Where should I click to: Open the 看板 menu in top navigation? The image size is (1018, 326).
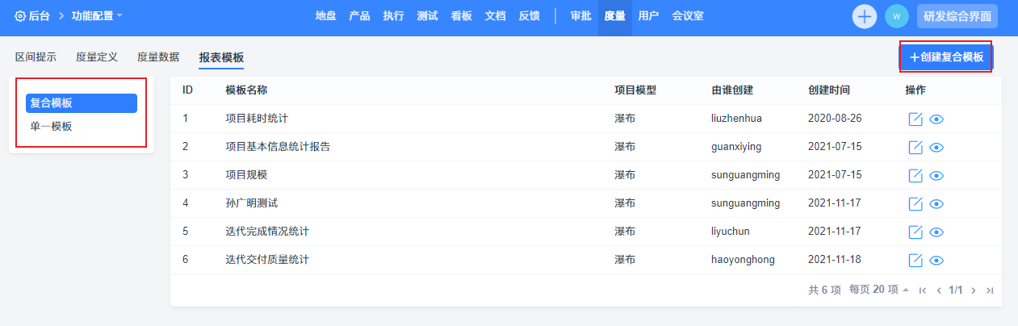pyautogui.click(x=462, y=16)
